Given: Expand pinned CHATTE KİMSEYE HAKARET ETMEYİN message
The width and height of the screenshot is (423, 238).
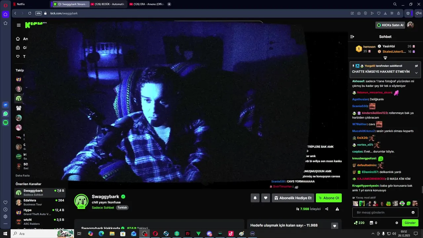Looking at the screenshot, I should pyautogui.click(x=416, y=73).
